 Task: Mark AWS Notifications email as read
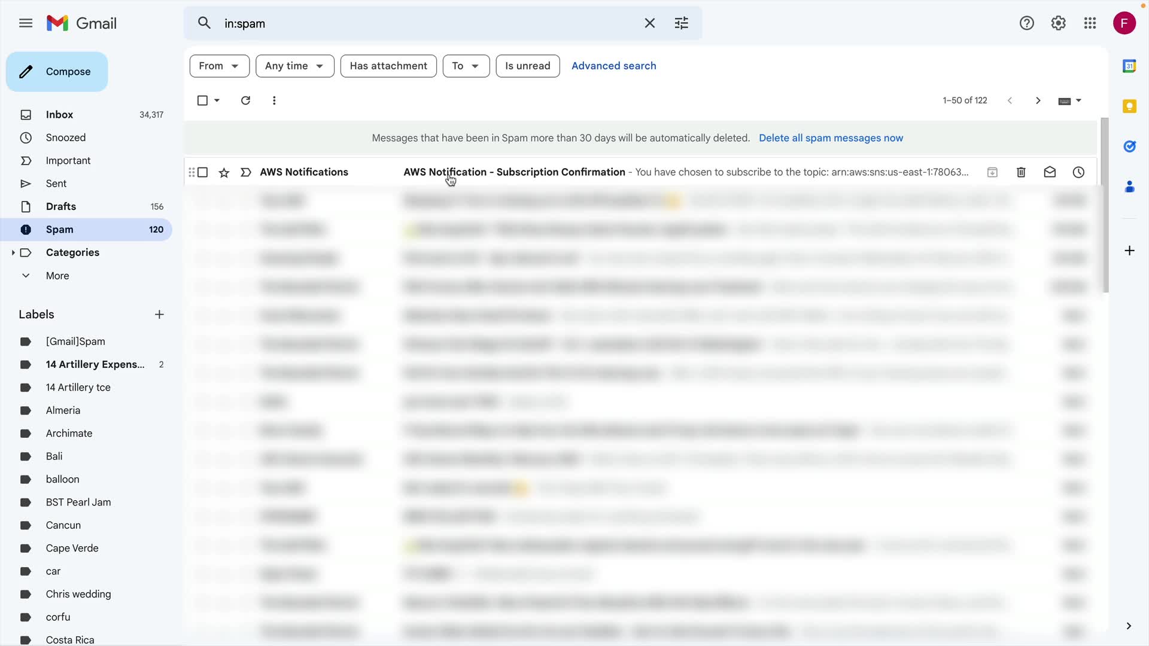(x=1050, y=172)
